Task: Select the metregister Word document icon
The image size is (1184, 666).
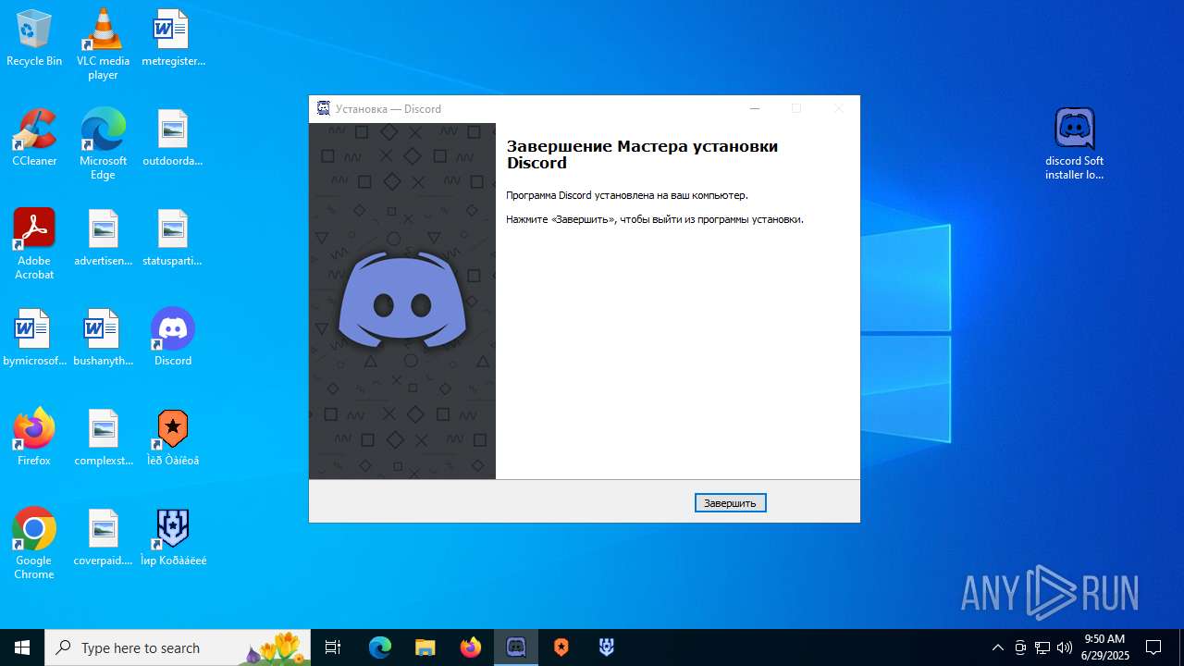Action: pos(173,38)
